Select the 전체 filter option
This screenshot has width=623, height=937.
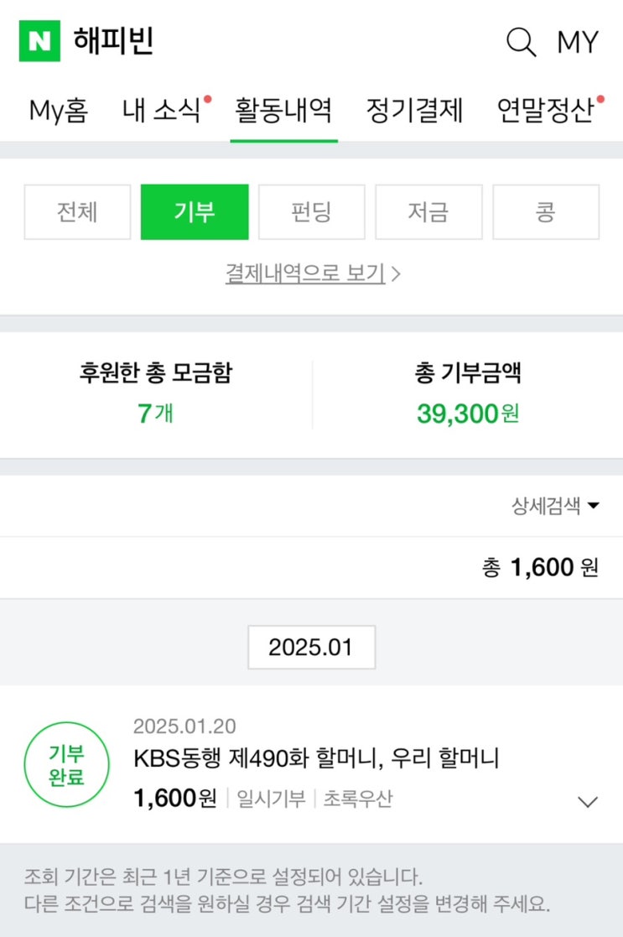[x=77, y=212]
